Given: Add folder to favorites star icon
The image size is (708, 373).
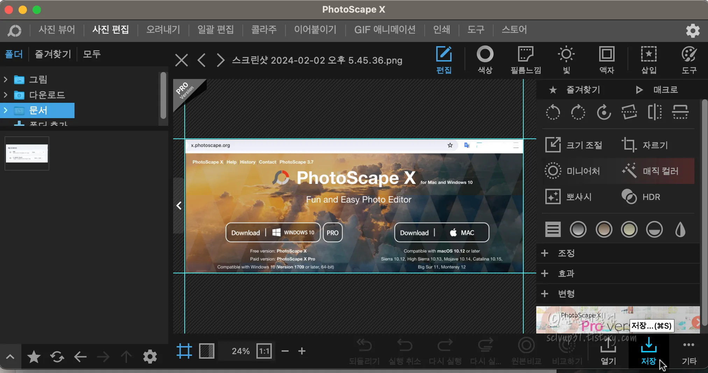Looking at the screenshot, I should tap(34, 357).
